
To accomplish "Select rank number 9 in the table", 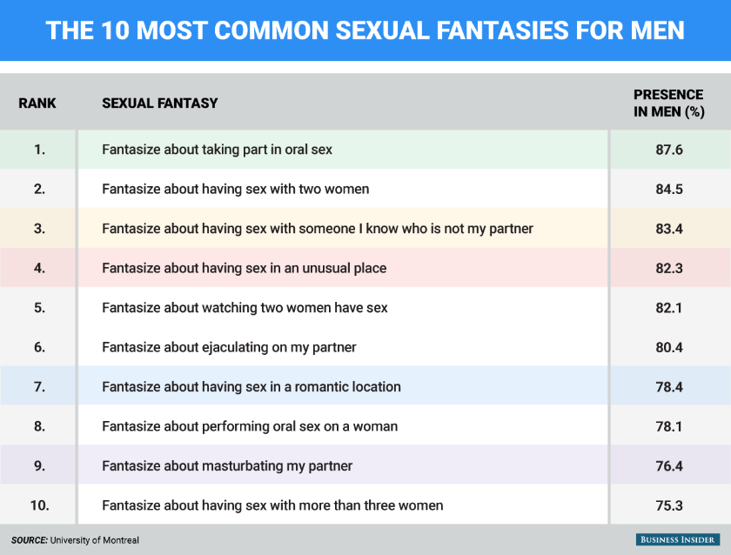I will point(39,465).
